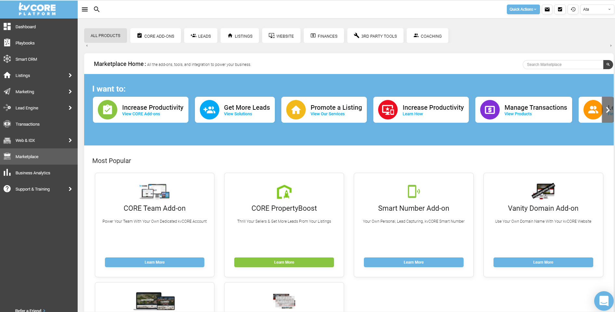Click the Smart CRM sidebar icon
This screenshot has width=615, height=312.
(7, 59)
